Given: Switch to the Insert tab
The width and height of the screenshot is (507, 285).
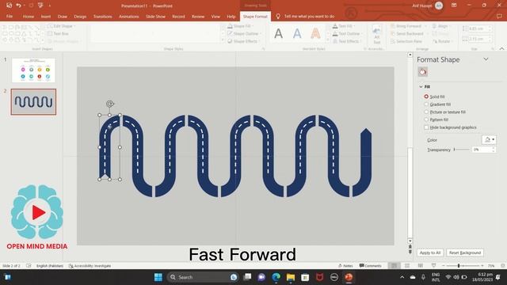Looking at the screenshot, I should pyautogui.click(x=46, y=17).
